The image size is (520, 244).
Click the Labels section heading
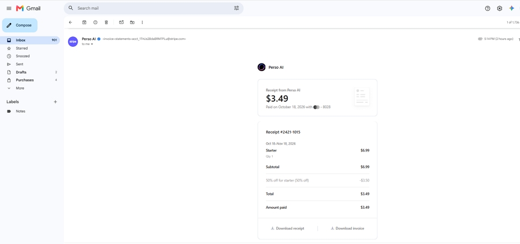click(13, 102)
